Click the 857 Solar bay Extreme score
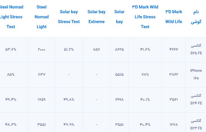 point(96,50)
